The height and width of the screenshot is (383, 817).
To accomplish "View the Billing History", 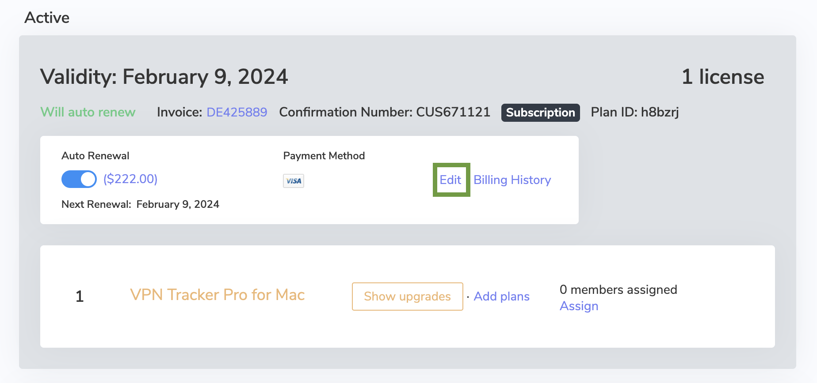I will click(512, 180).
